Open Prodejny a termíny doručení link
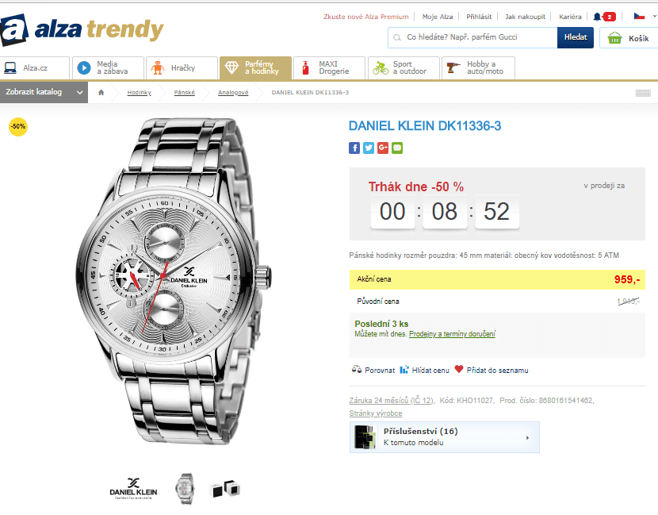The height and width of the screenshot is (515, 658). pyautogui.click(x=452, y=334)
